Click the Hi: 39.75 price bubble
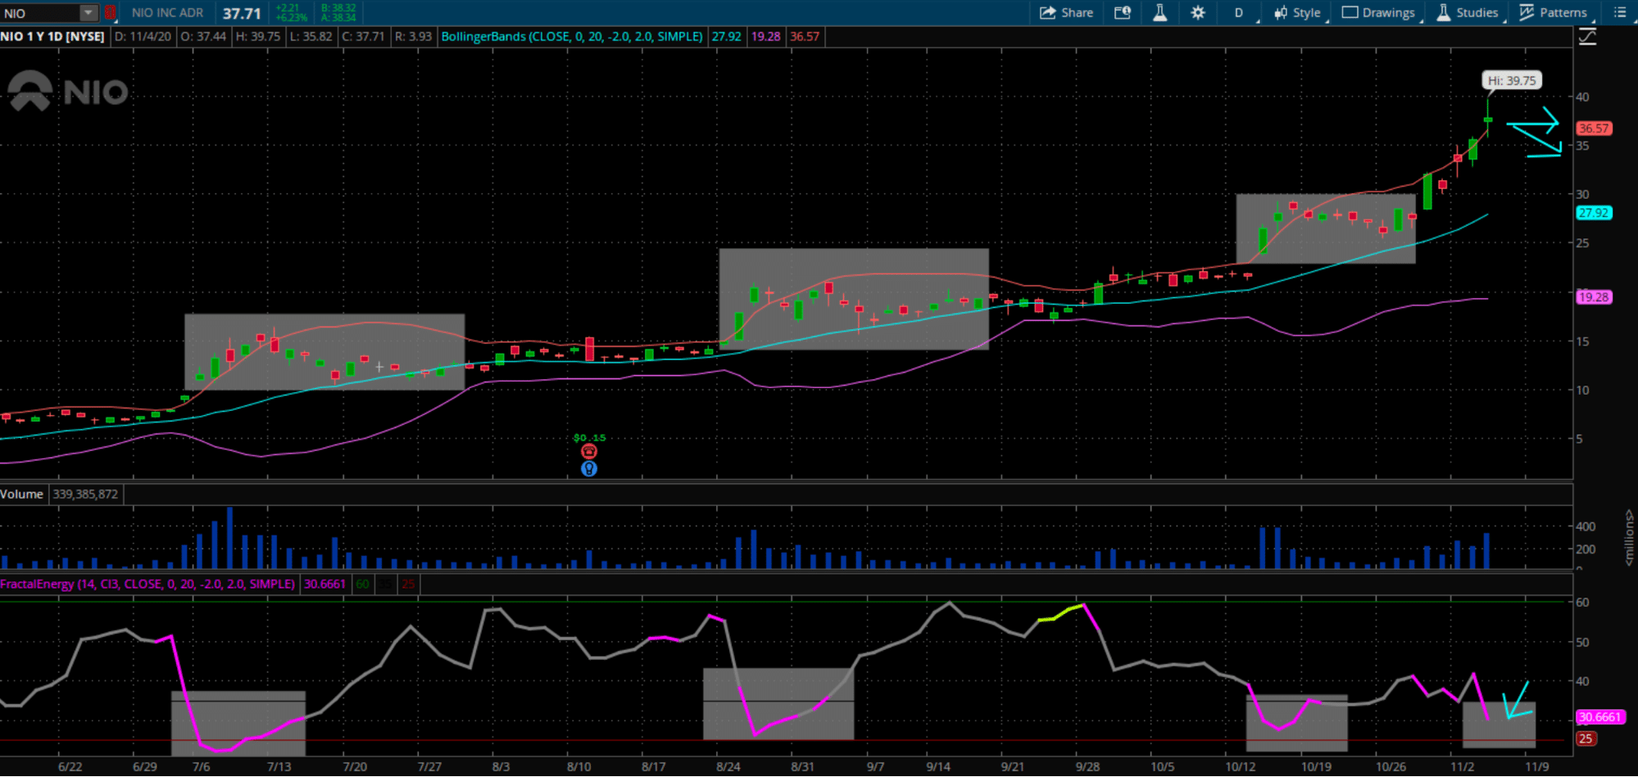The image size is (1638, 777). 1512,80
